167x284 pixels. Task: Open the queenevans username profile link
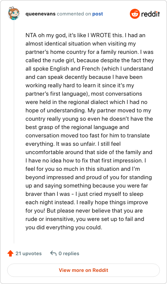[x=40, y=14]
